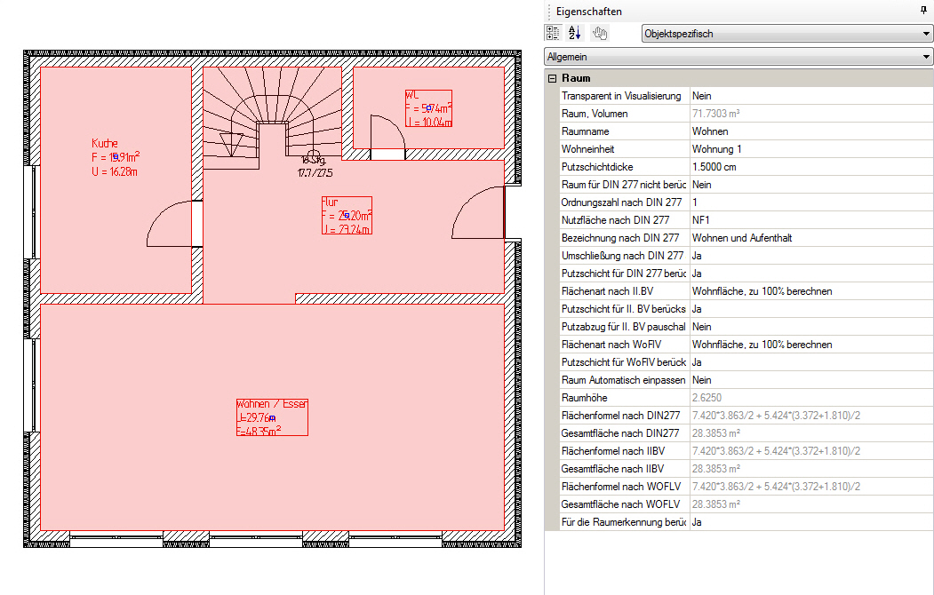
Task: Collapse the Raum property group
Action: point(552,78)
